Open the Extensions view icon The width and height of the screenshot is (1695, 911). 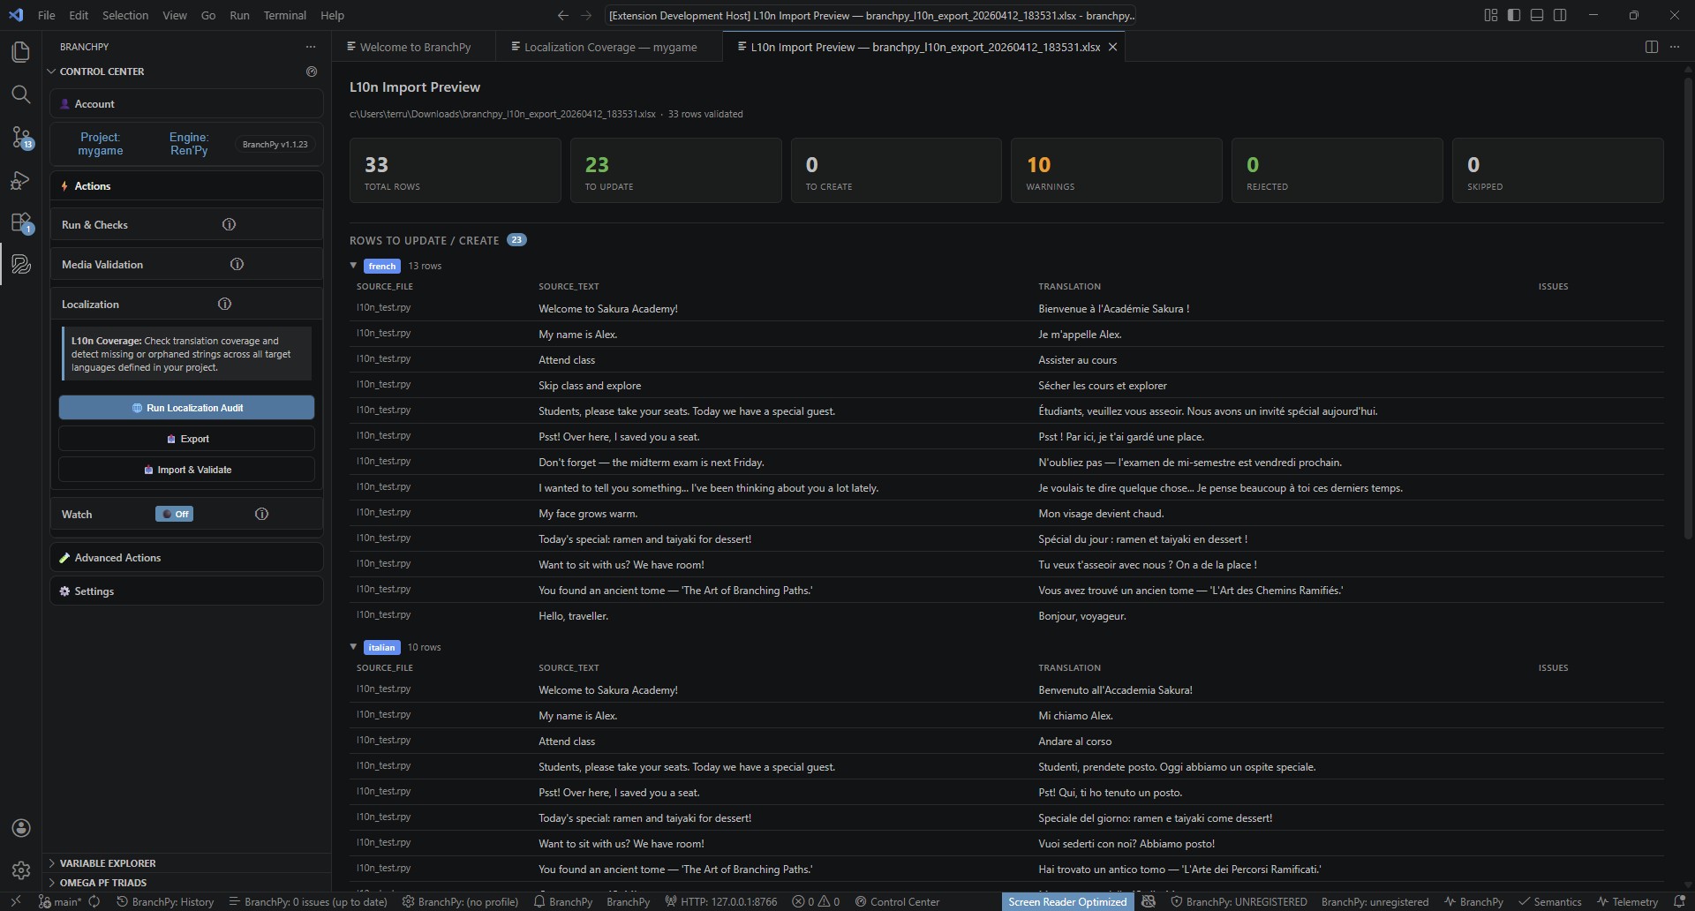pyautogui.click(x=20, y=222)
